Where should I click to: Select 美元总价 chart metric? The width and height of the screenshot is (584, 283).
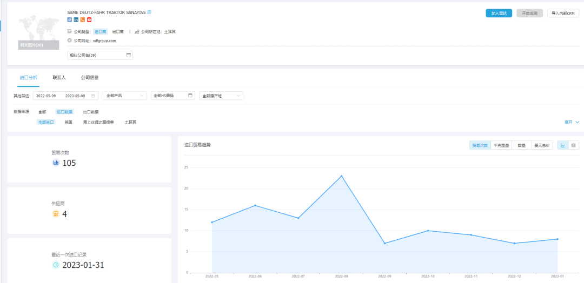[542, 145]
